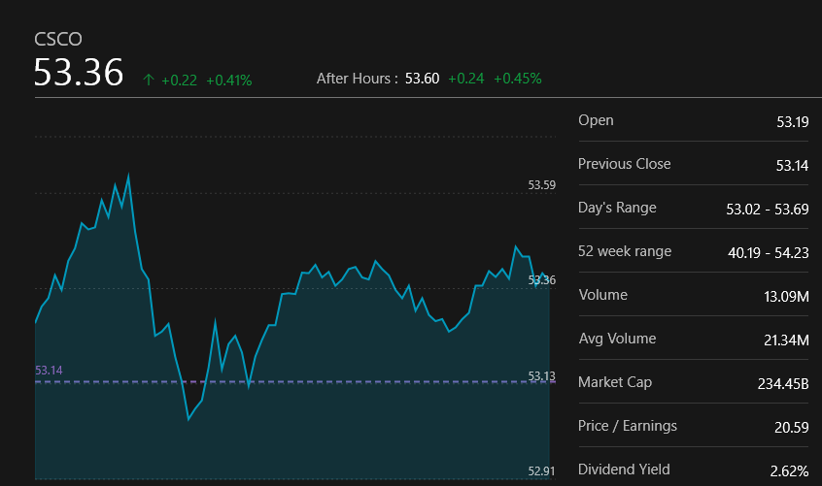Click the CSCO ticker symbol
The image size is (822, 486).
(x=58, y=39)
